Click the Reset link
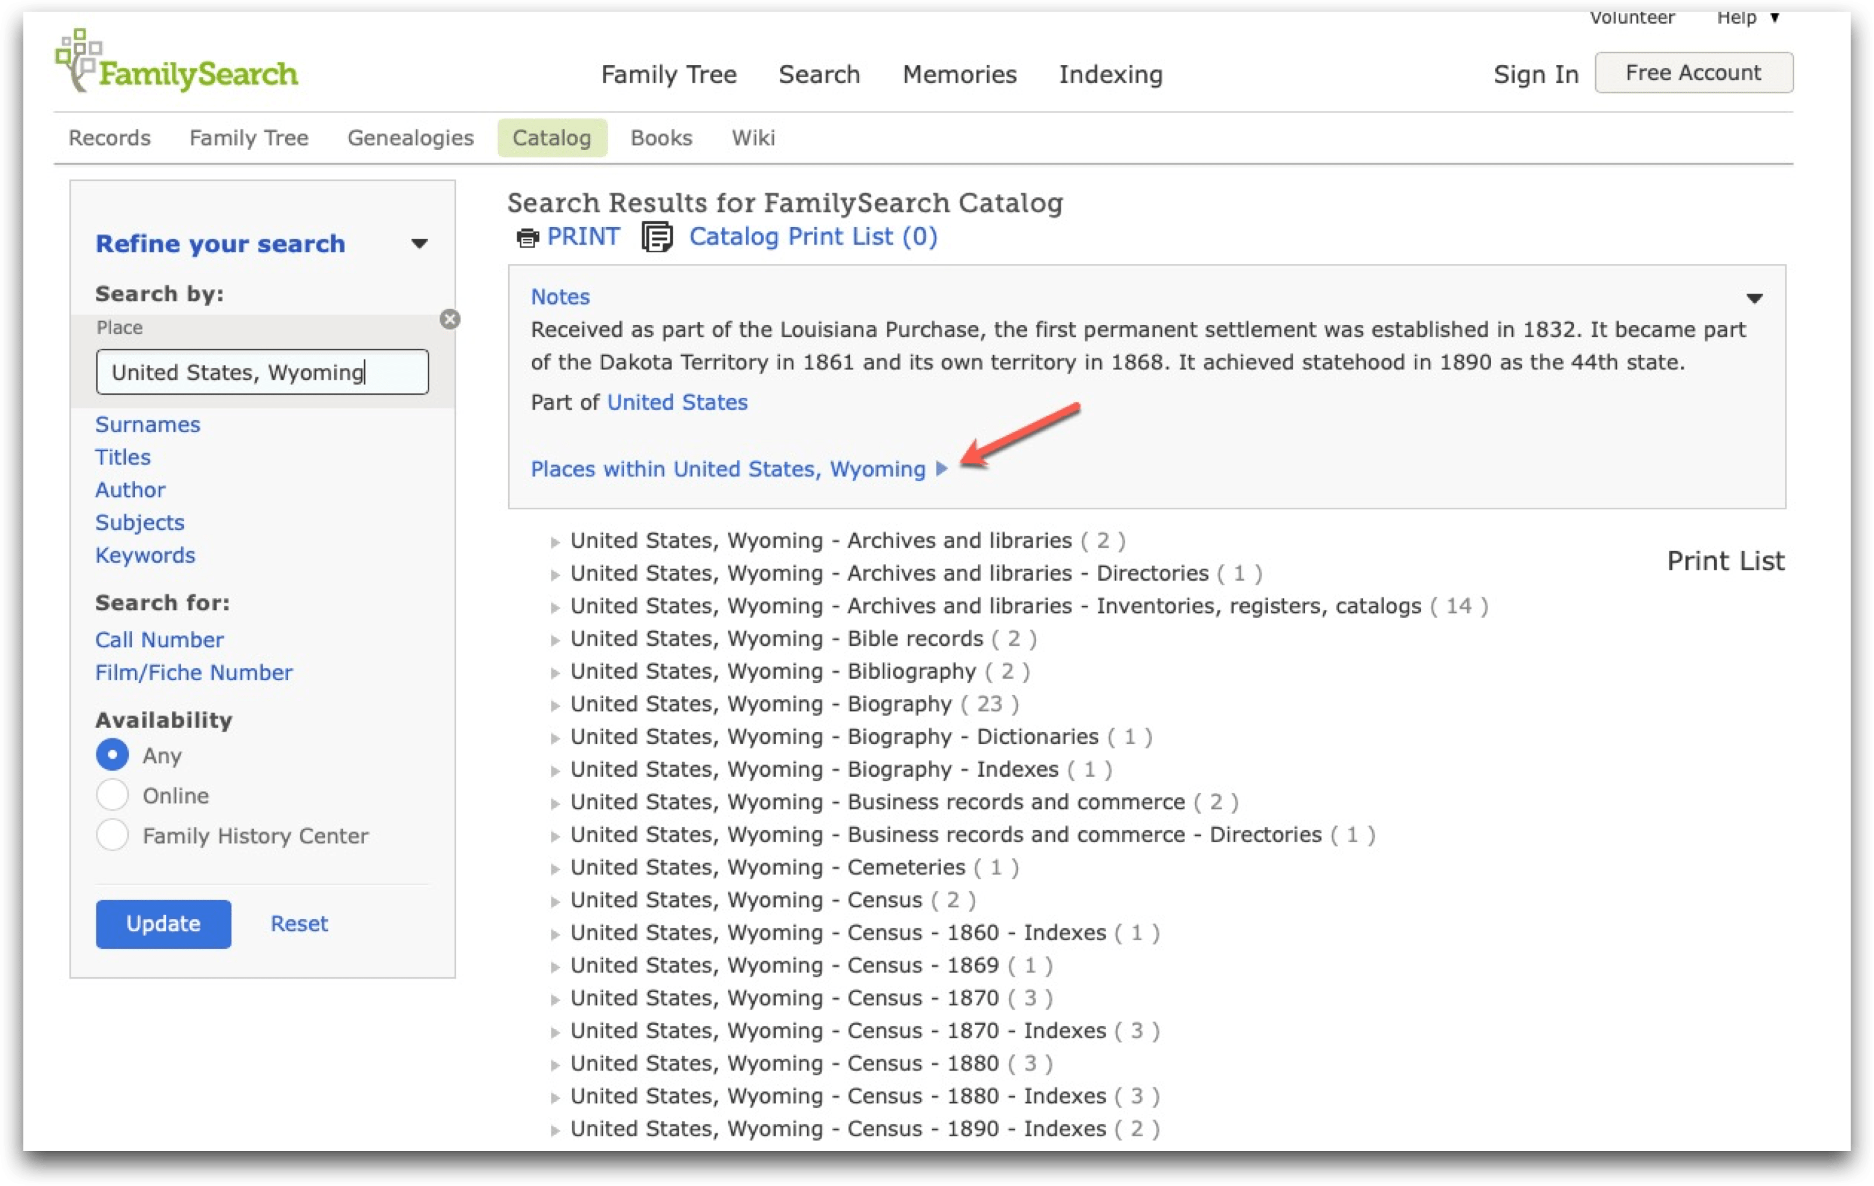1874x1186 pixels. tap(299, 924)
